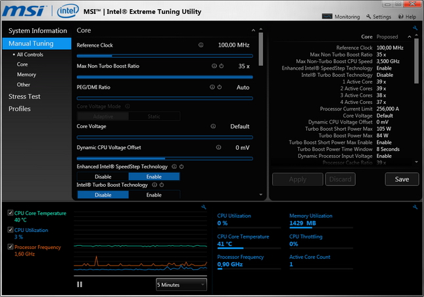Viewport: 424px width, 297px height.
Task: Show info for Dynamic CPU Voltage Offset
Action: pos(218,147)
